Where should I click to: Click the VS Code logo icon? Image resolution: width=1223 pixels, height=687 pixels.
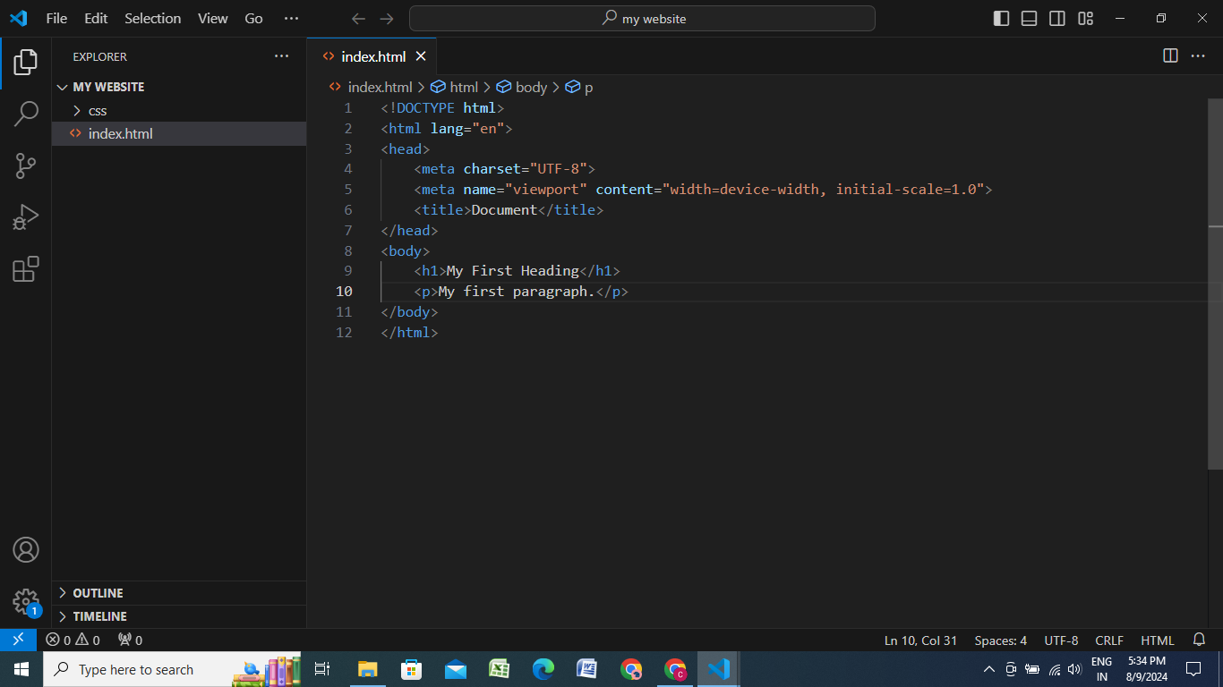[18, 18]
